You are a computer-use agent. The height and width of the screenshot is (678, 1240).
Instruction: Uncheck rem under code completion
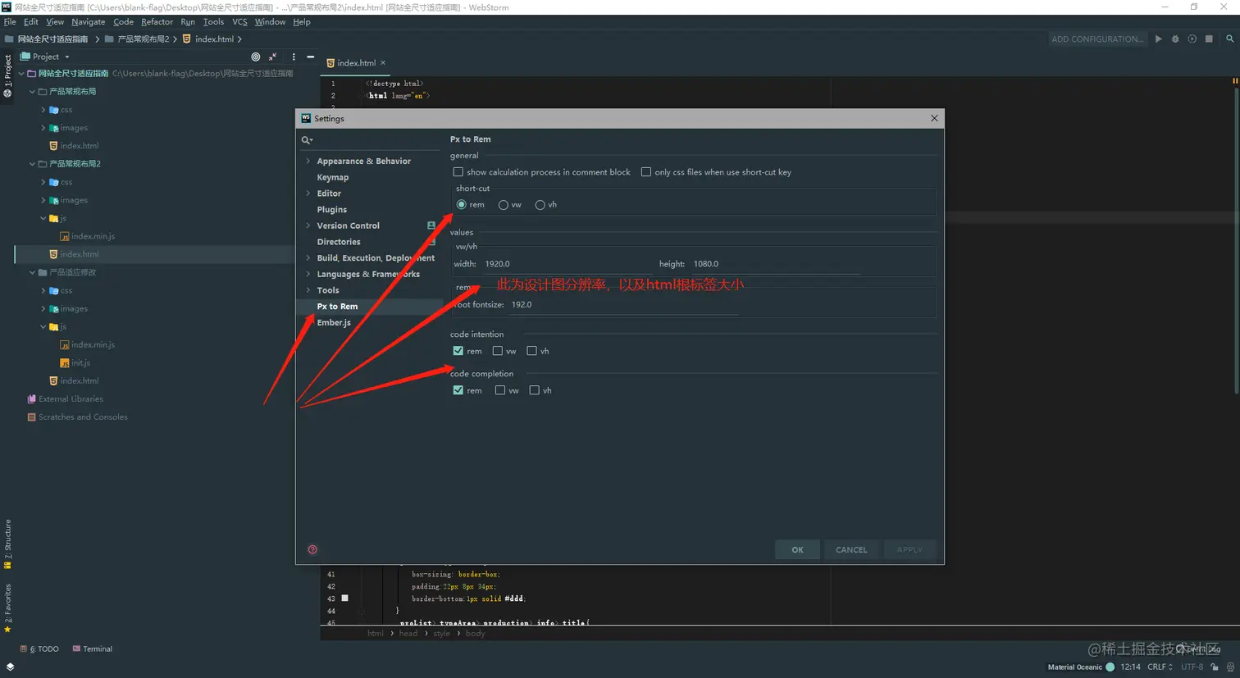click(458, 390)
